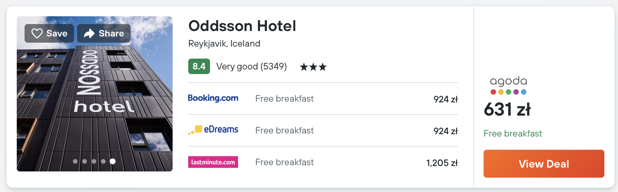Click the green 8.4 rating badge
This screenshot has height=192, width=618.
199,66
